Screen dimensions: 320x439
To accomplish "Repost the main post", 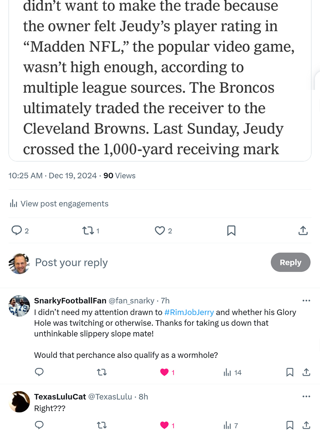I will click(x=88, y=231).
